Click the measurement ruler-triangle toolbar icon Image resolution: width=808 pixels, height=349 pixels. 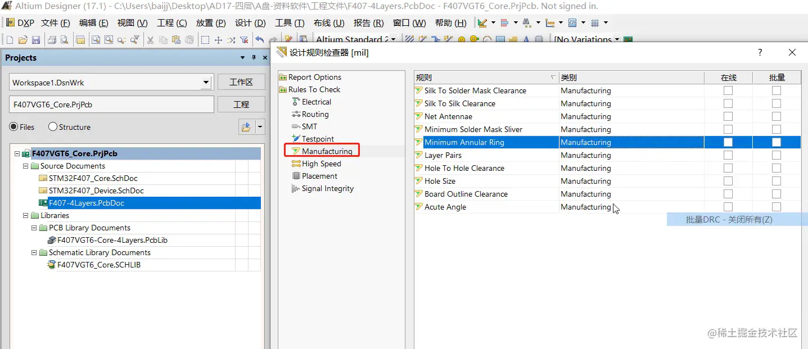point(482,23)
